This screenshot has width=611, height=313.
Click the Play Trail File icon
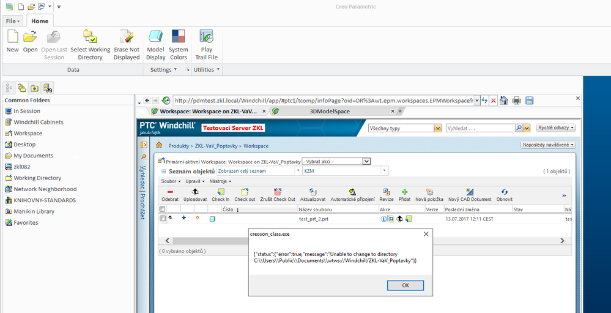206,37
